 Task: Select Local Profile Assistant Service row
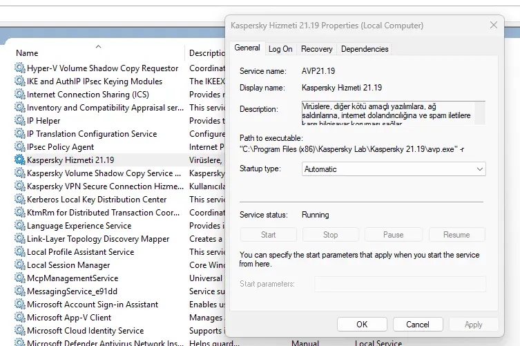(x=80, y=252)
